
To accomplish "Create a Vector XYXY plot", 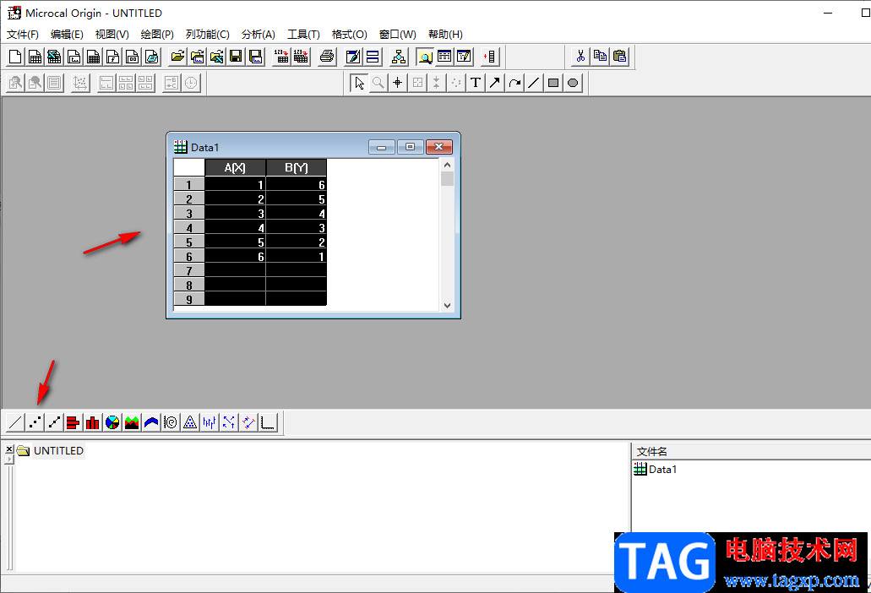I will click(248, 423).
